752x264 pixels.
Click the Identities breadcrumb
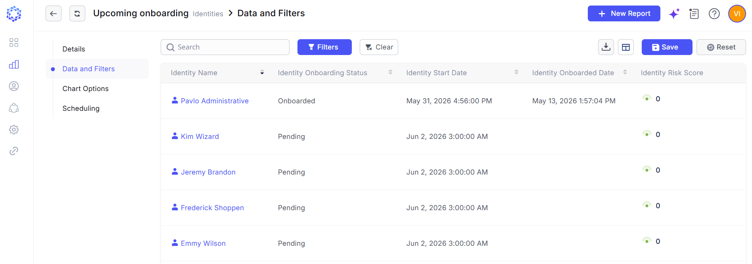click(x=208, y=14)
